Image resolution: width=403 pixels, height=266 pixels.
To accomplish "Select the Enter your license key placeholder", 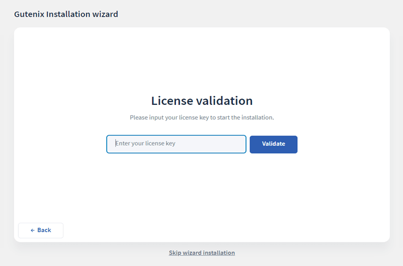I will point(145,143).
